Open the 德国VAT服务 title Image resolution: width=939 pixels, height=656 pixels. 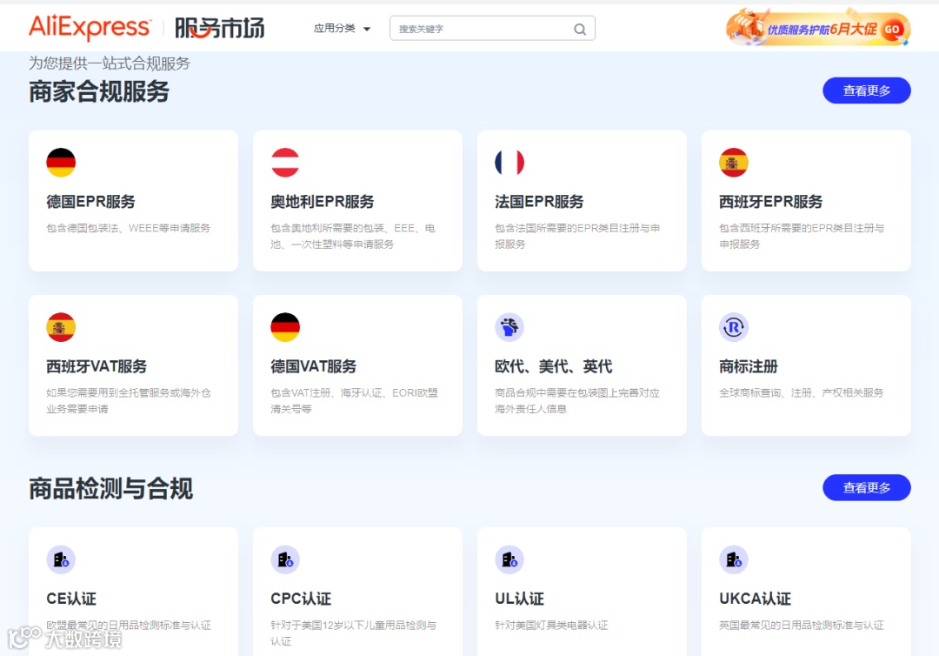coord(313,366)
